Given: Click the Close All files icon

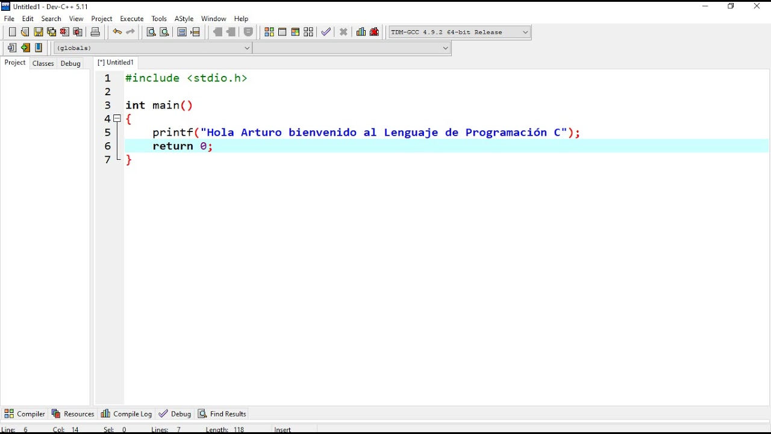Looking at the screenshot, I should [x=78, y=32].
